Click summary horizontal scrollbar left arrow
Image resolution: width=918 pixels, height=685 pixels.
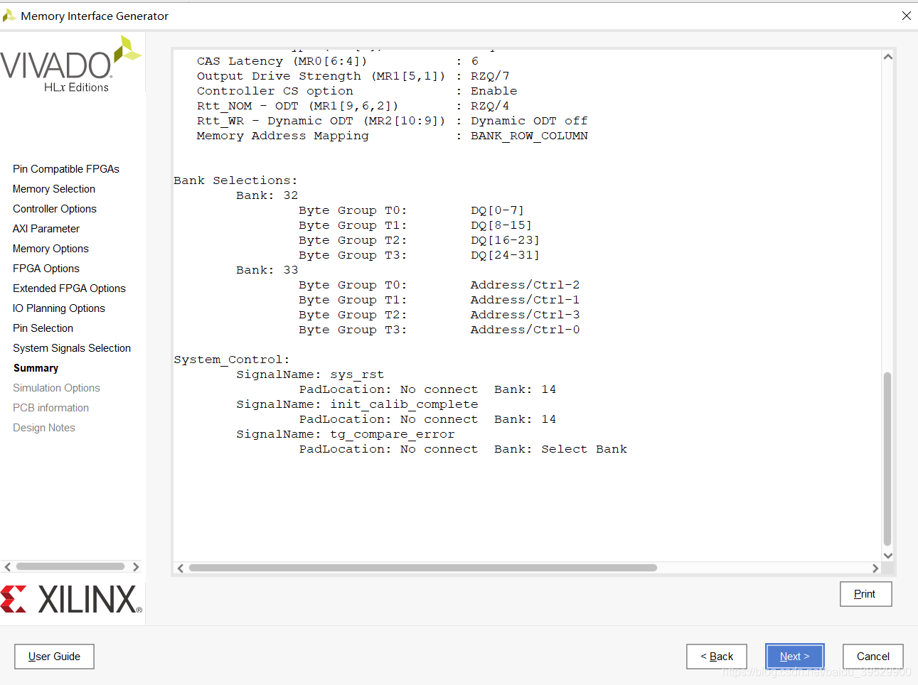coord(181,568)
